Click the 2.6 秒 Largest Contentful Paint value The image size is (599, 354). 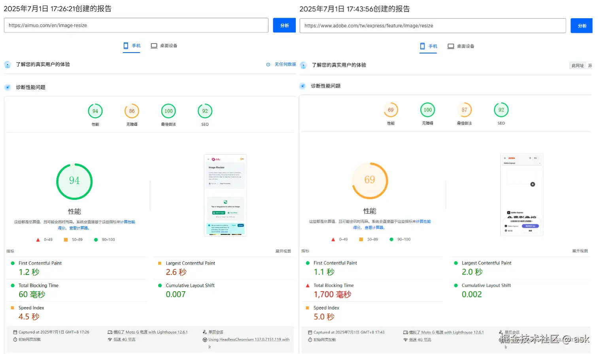[176, 272]
